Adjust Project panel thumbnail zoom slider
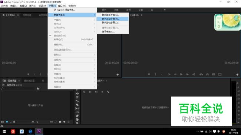Image resolution: width=241 pixels, height=135 pixels. [22, 122]
